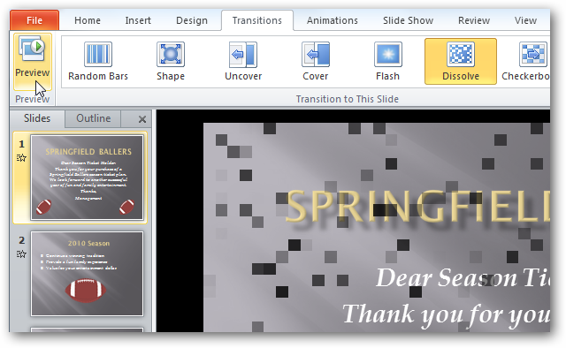Apply the Cover transition
The width and height of the screenshot is (566, 348).
click(x=316, y=61)
